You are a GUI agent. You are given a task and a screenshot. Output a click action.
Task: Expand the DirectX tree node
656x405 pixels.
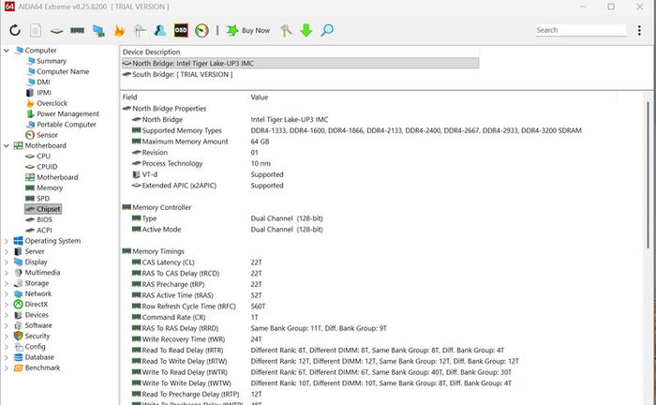[7, 304]
